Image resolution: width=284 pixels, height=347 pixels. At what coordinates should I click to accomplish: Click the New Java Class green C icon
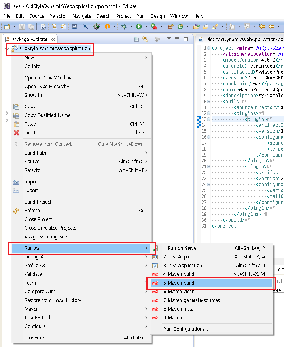point(180,27)
